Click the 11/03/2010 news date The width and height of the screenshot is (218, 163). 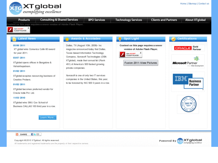coord(19,98)
